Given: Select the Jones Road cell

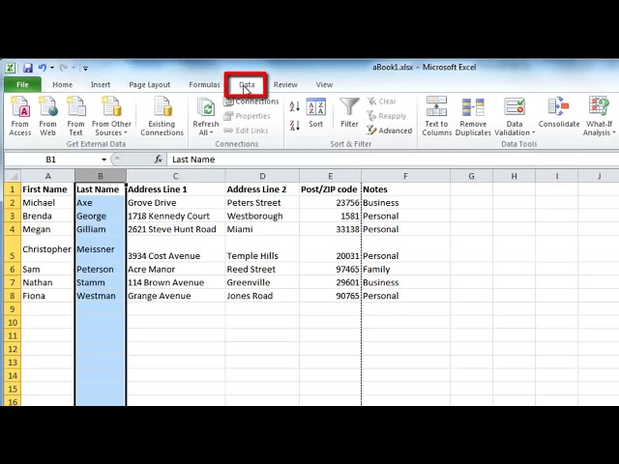Looking at the screenshot, I should tap(262, 296).
